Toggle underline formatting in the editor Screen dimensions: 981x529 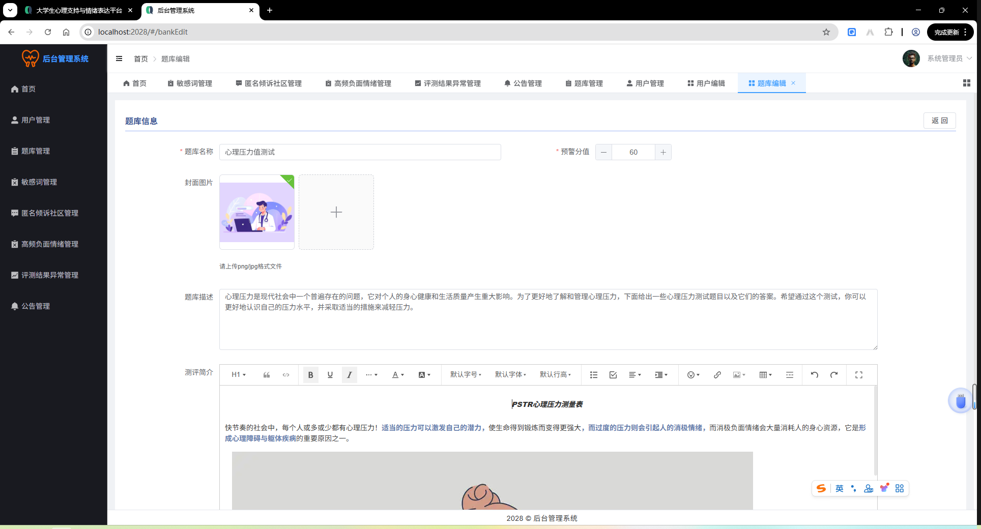[330, 375]
